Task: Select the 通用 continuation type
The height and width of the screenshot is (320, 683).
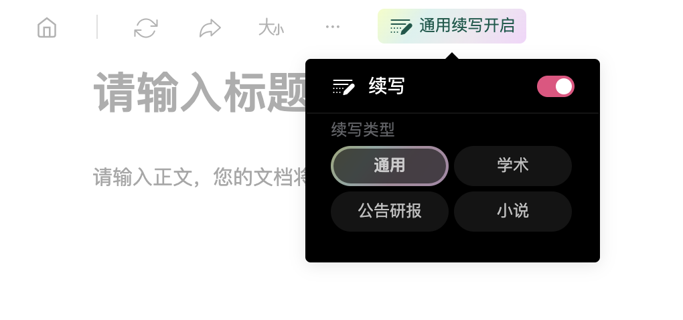Action: [x=390, y=166]
